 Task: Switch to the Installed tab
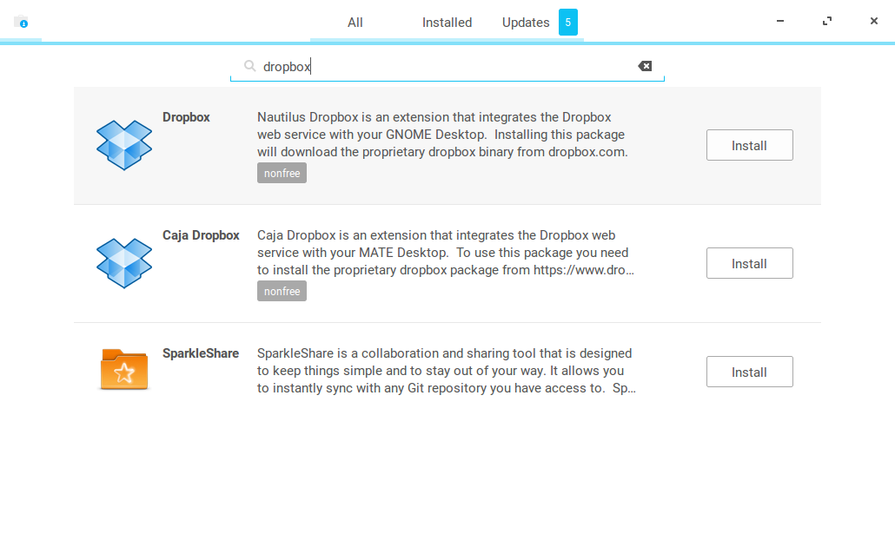pyautogui.click(x=447, y=23)
